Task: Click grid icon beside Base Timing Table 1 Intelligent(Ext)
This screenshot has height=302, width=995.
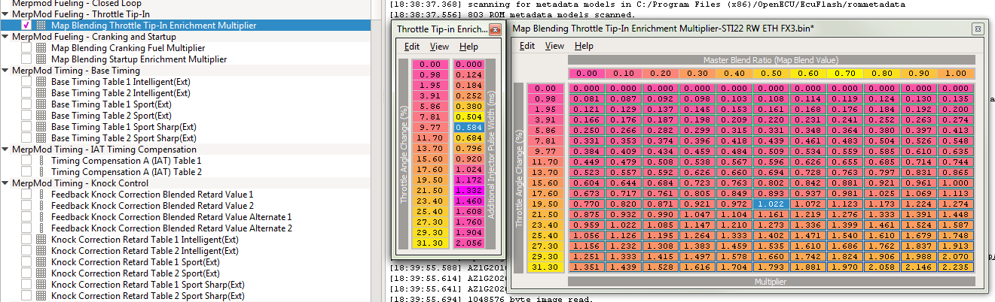Action: coord(41,82)
